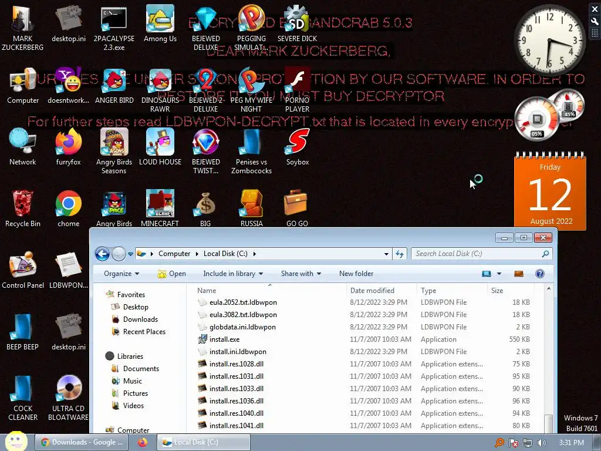Sort files by Size column

tap(510, 290)
